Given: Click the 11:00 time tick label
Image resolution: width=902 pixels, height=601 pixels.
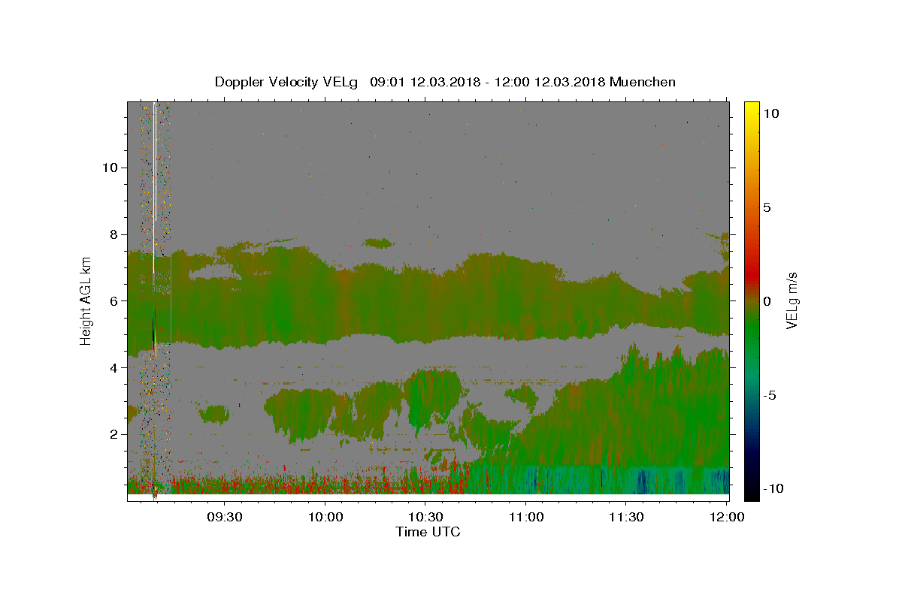Looking at the screenshot, I should (525, 518).
